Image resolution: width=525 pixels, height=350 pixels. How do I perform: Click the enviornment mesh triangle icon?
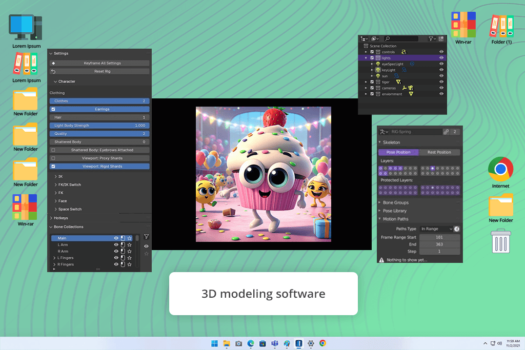(411, 94)
